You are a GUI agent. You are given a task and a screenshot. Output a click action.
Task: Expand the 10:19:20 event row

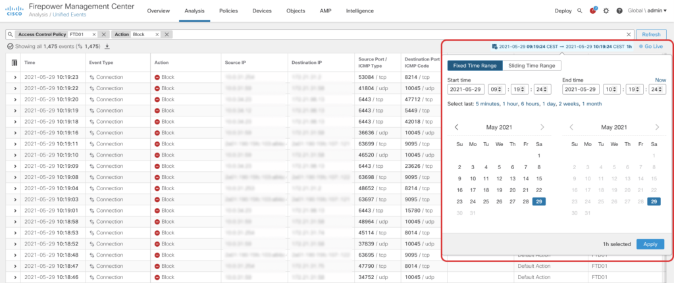[x=15, y=99]
